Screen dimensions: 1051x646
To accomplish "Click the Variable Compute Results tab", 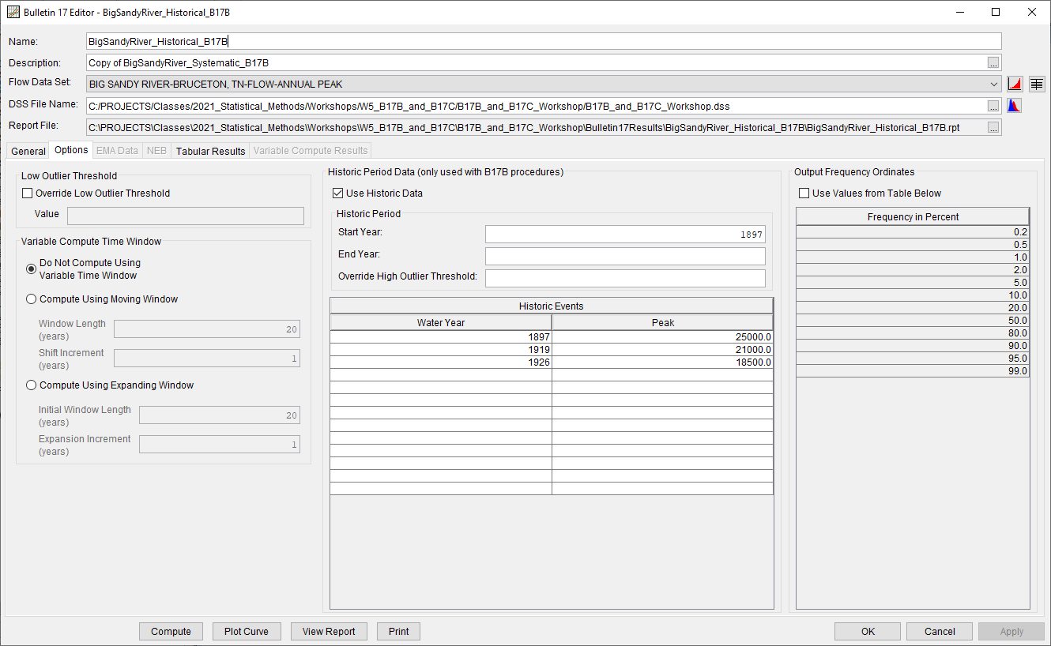I will click(311, 151).
